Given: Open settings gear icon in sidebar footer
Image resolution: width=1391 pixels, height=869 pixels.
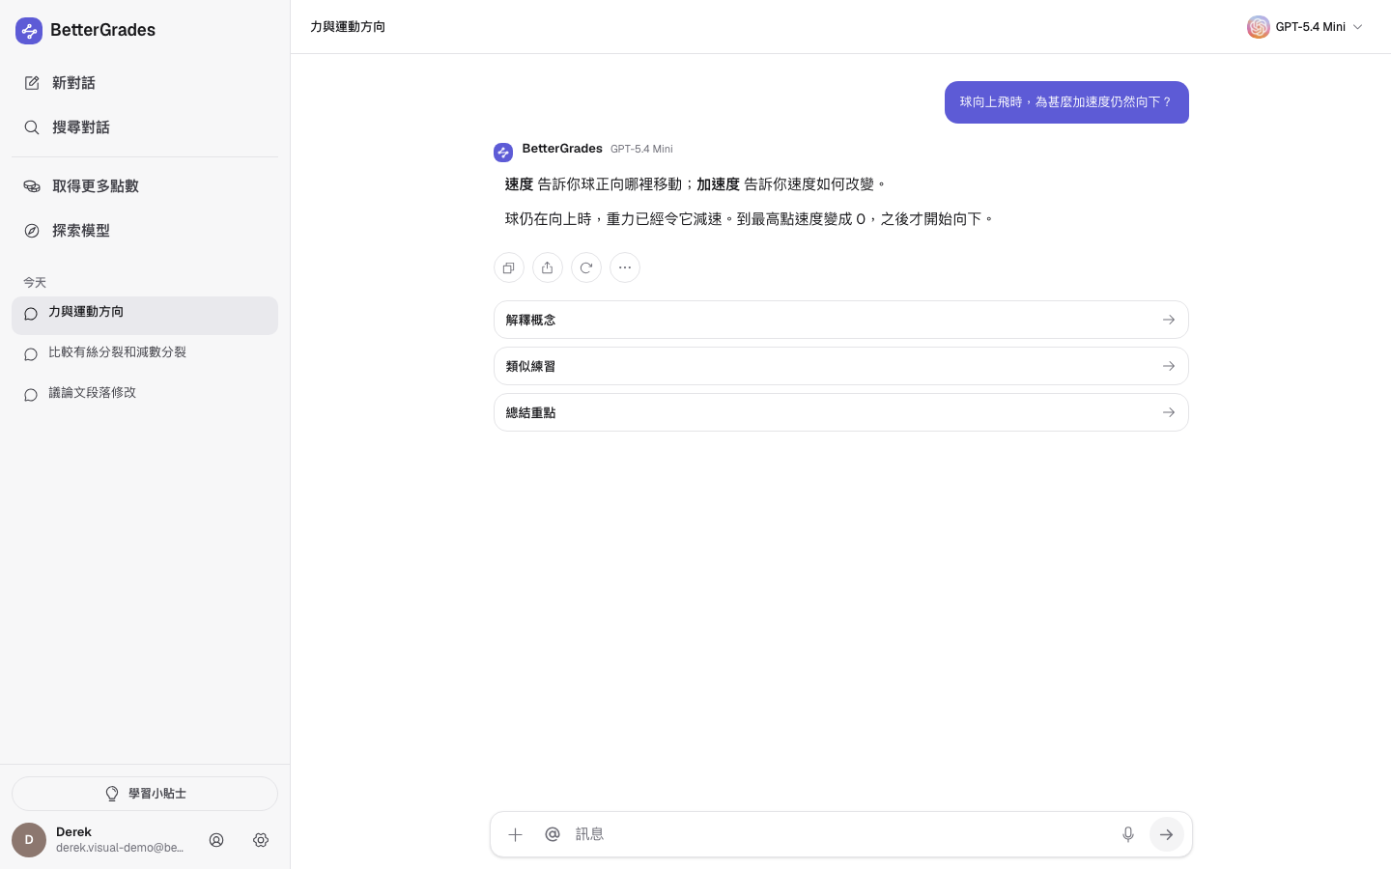Looking at the screenshot, I should pyautogui.click(x=261, y=840).
